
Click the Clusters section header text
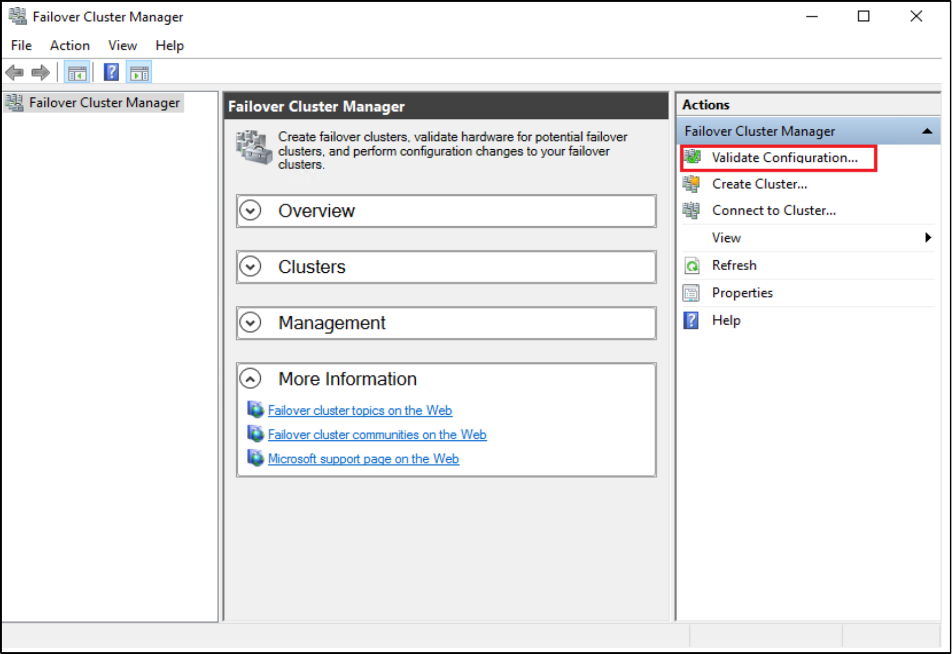[x=312, y=267]
